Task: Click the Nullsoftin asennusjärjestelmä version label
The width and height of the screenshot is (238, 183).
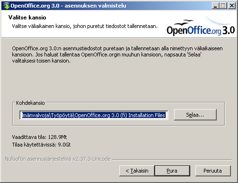Action: click(x=58, y=159)
